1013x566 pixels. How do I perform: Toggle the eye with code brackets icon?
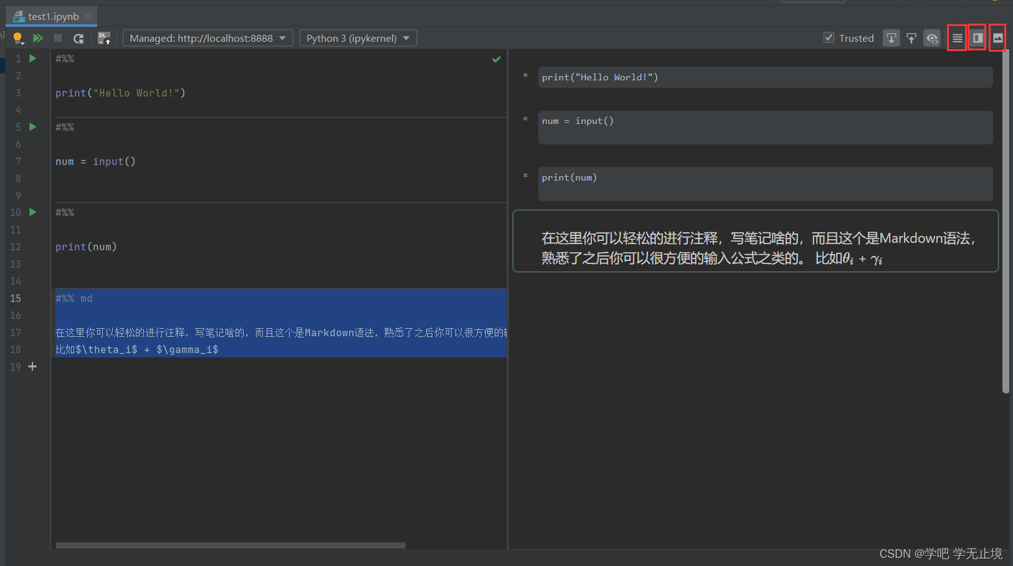[932, 38]
